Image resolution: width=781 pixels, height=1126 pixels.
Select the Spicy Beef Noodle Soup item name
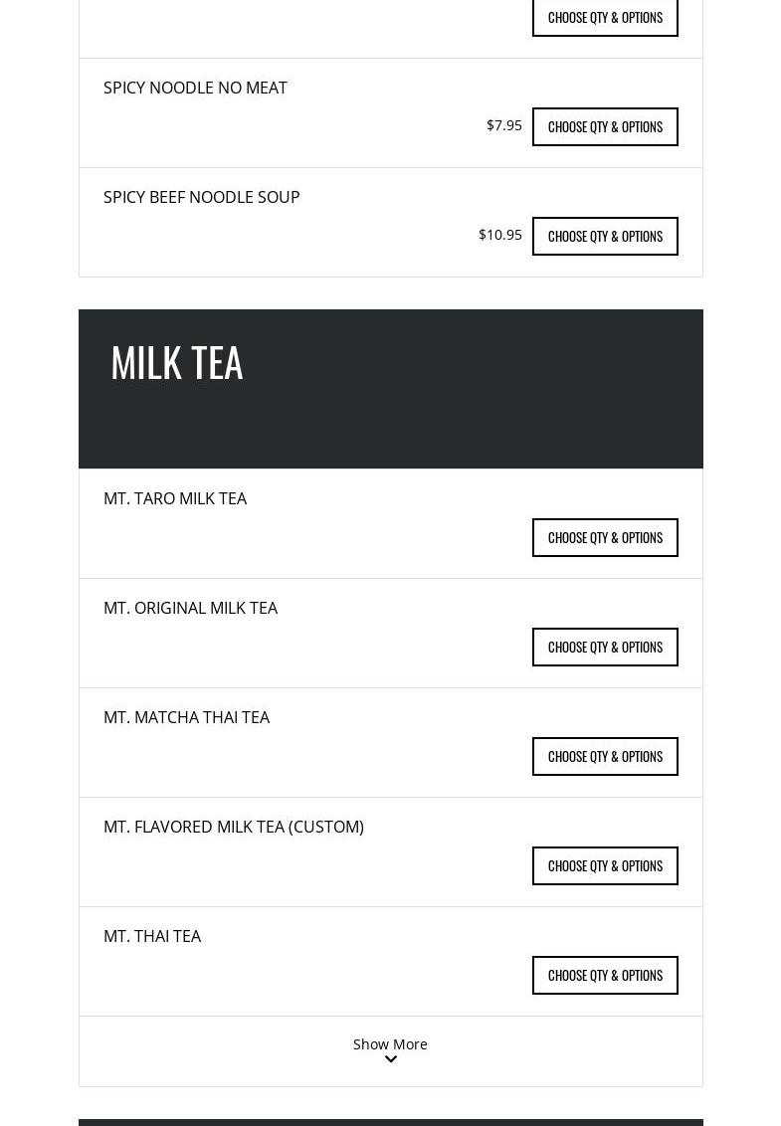201,197
